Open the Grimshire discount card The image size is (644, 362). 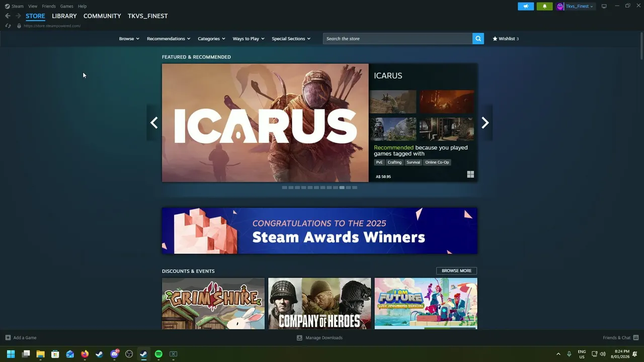213,304
